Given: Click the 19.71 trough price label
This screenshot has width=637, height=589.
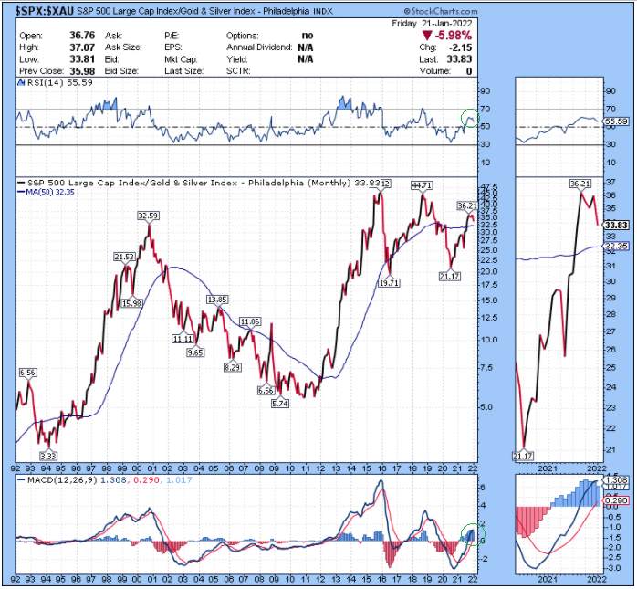Looking at the screenshot, I should point(389,282).
